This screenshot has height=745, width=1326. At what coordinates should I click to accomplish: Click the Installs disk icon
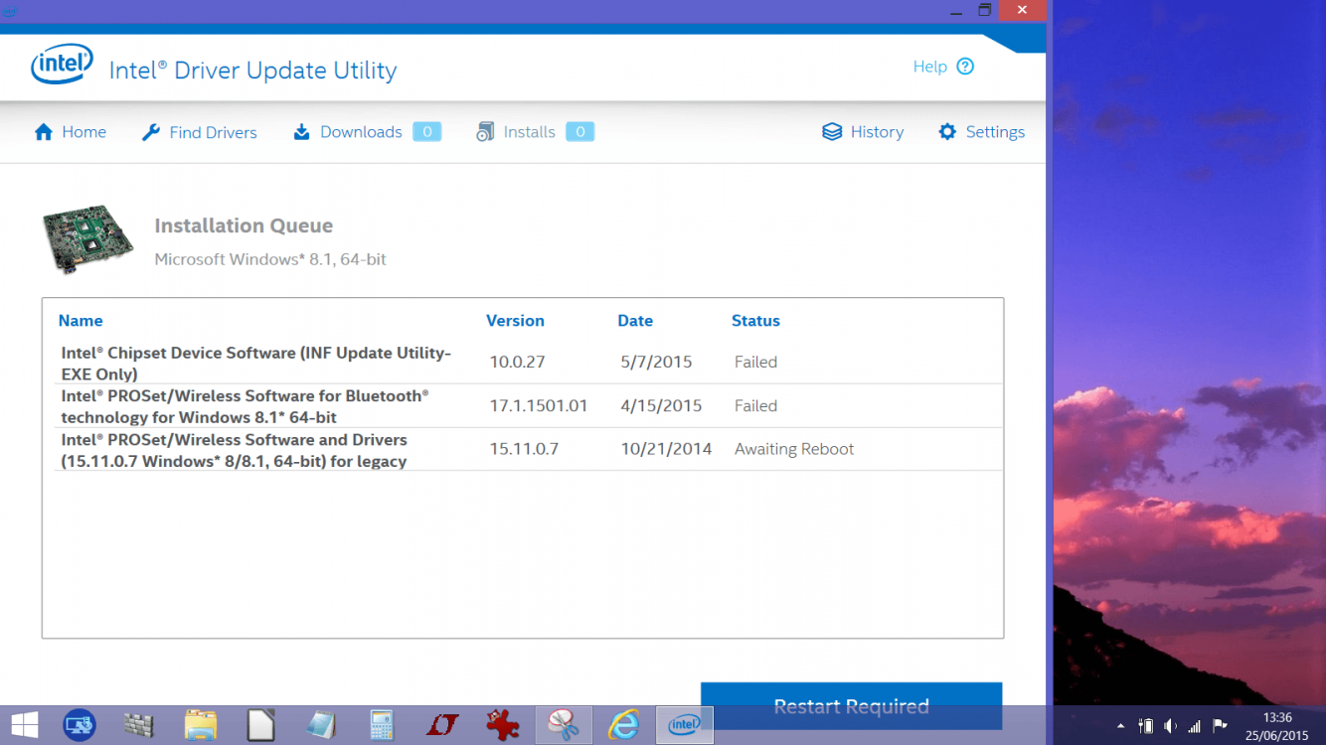point(485,132)
